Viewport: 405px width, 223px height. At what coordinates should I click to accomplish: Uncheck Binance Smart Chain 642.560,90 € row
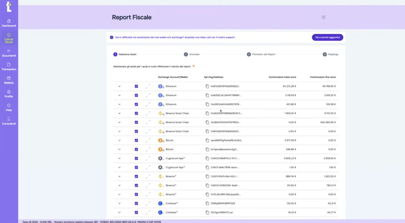click(136, 122)
